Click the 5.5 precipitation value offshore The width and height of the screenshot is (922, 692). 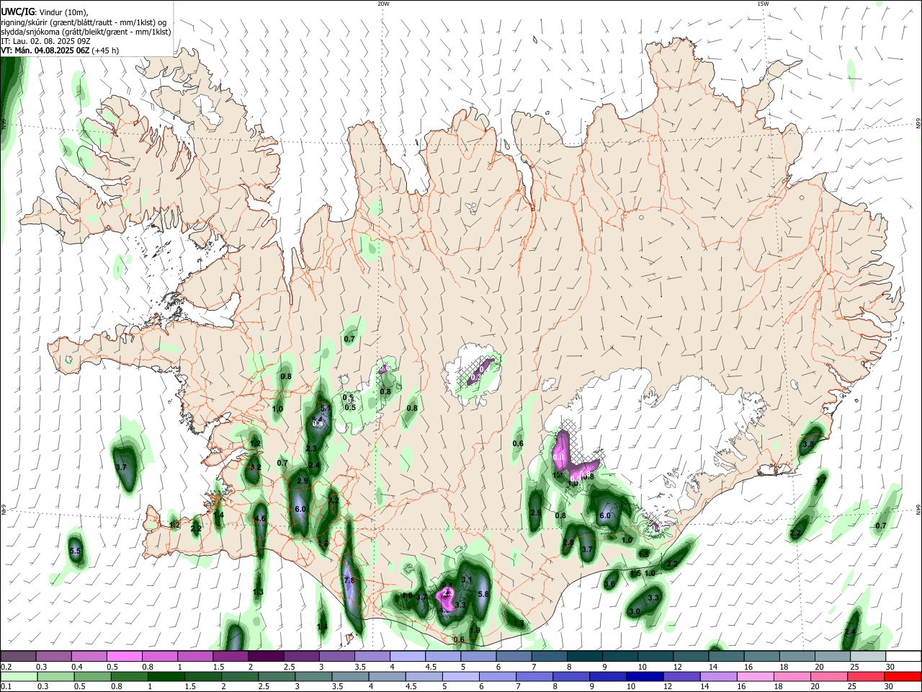tap(75, 551)
